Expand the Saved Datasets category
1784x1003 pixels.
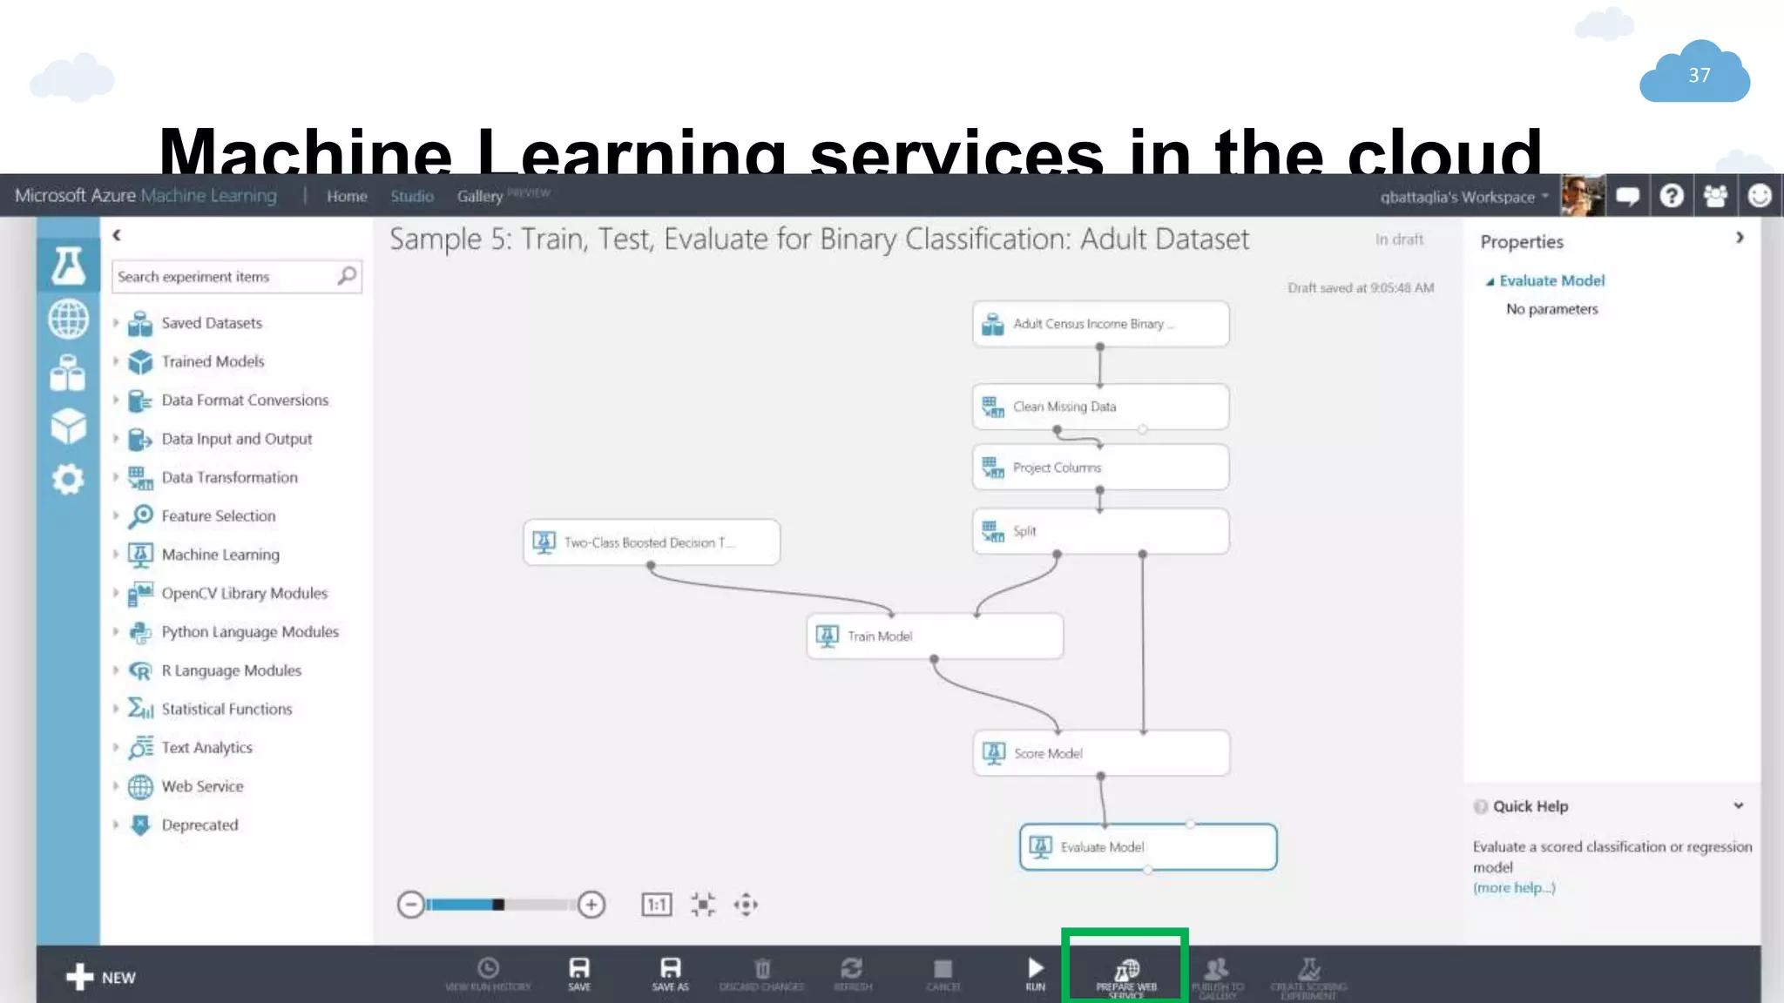(116, 323)
